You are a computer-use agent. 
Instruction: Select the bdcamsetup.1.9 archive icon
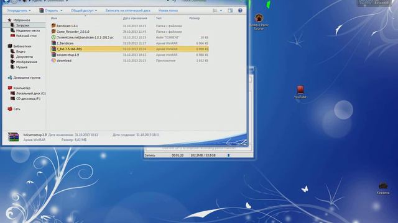[53, 55]
